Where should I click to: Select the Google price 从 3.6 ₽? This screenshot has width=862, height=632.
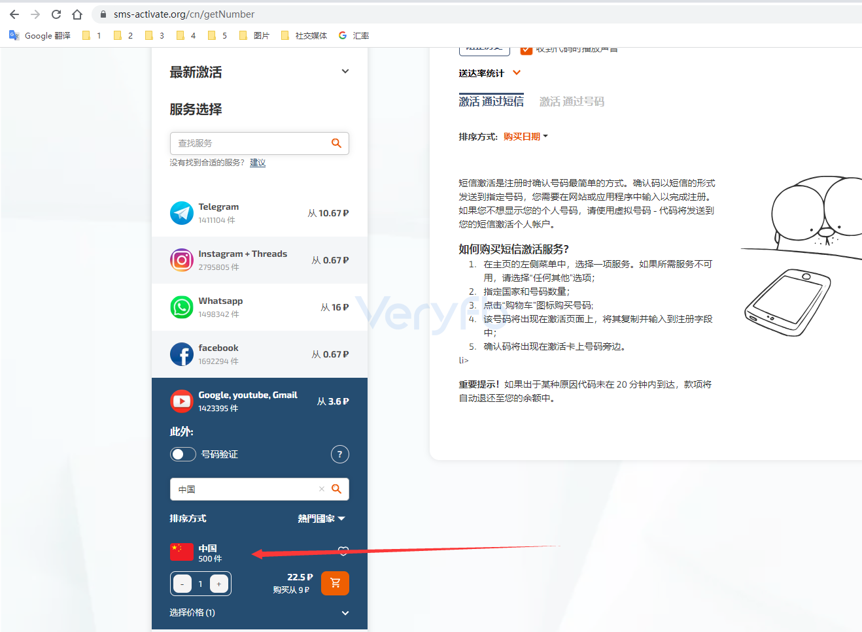pos(333,401)
